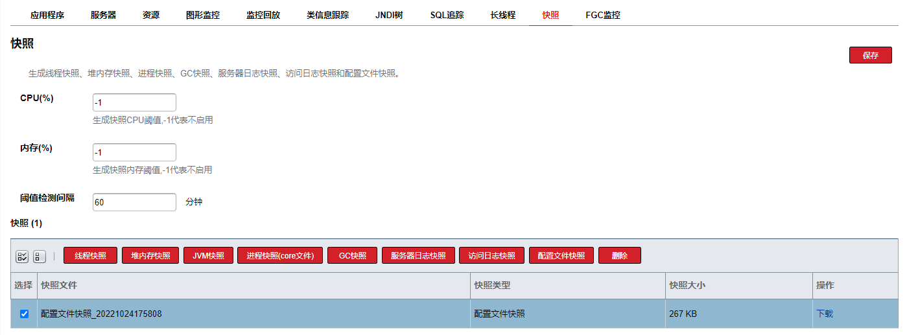Image resolution: width=907 pixels, height=335 pixels.
Task: Focus the CPU(%) threshold input field
Action: (134, 102)
